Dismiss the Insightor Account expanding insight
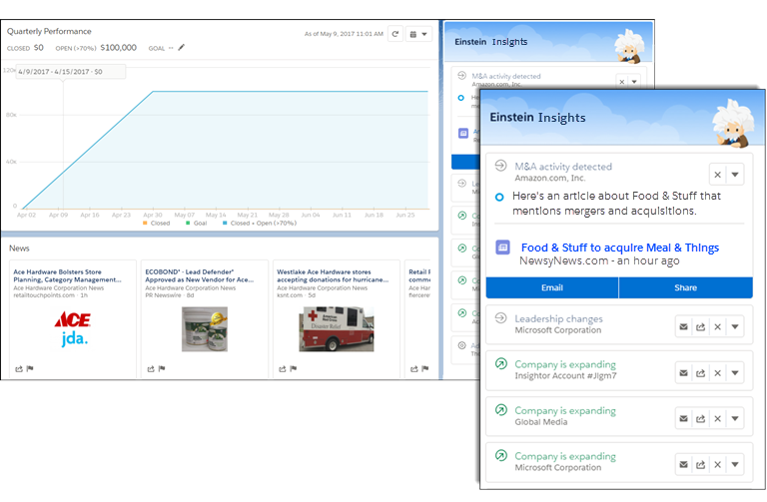Image resolution: width=767 pixels, height=502 pixels. pyautogui.click(x=718, y=373)
